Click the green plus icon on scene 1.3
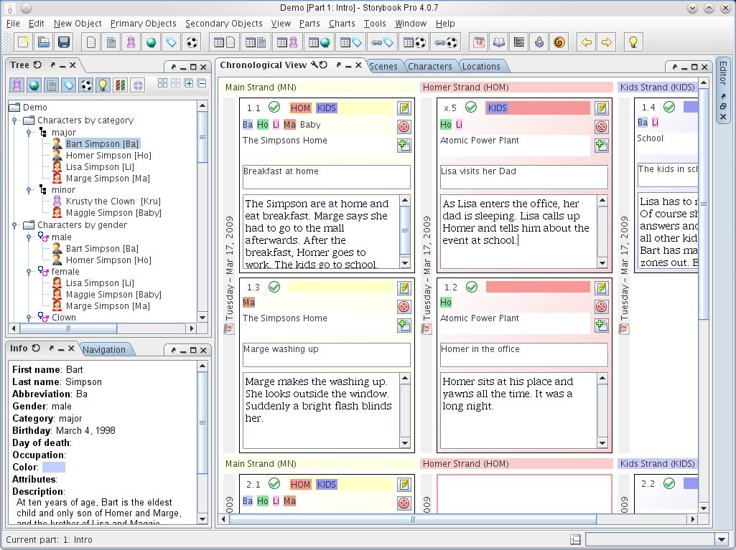The height and width of the screenshot is (550, 736). point(404,326)
